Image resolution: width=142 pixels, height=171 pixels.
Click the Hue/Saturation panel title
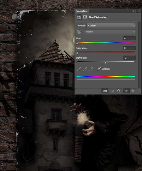tap(98, 17)
